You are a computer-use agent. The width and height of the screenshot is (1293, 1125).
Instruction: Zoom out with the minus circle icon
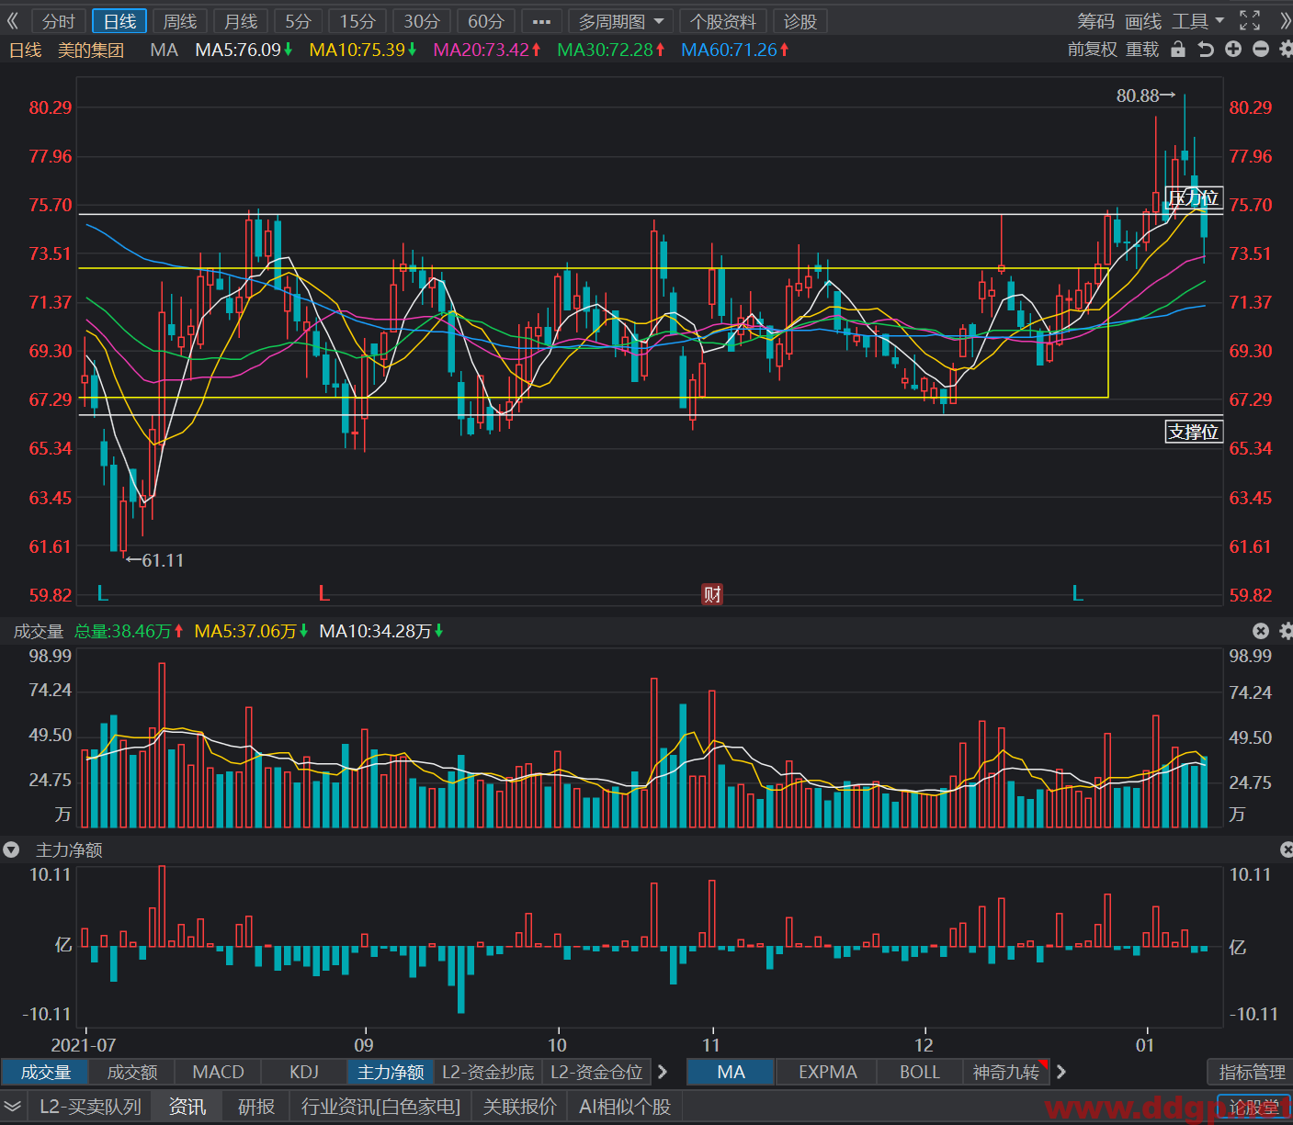[x=1261, y=50]
